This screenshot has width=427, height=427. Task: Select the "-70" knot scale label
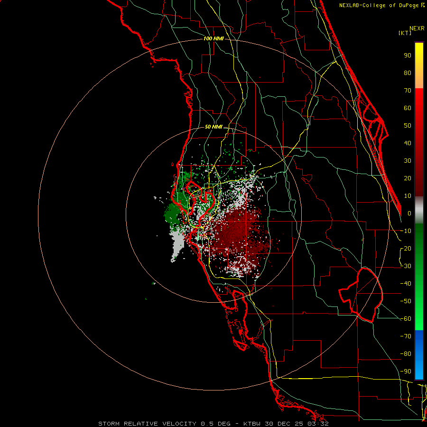[406, 336]
